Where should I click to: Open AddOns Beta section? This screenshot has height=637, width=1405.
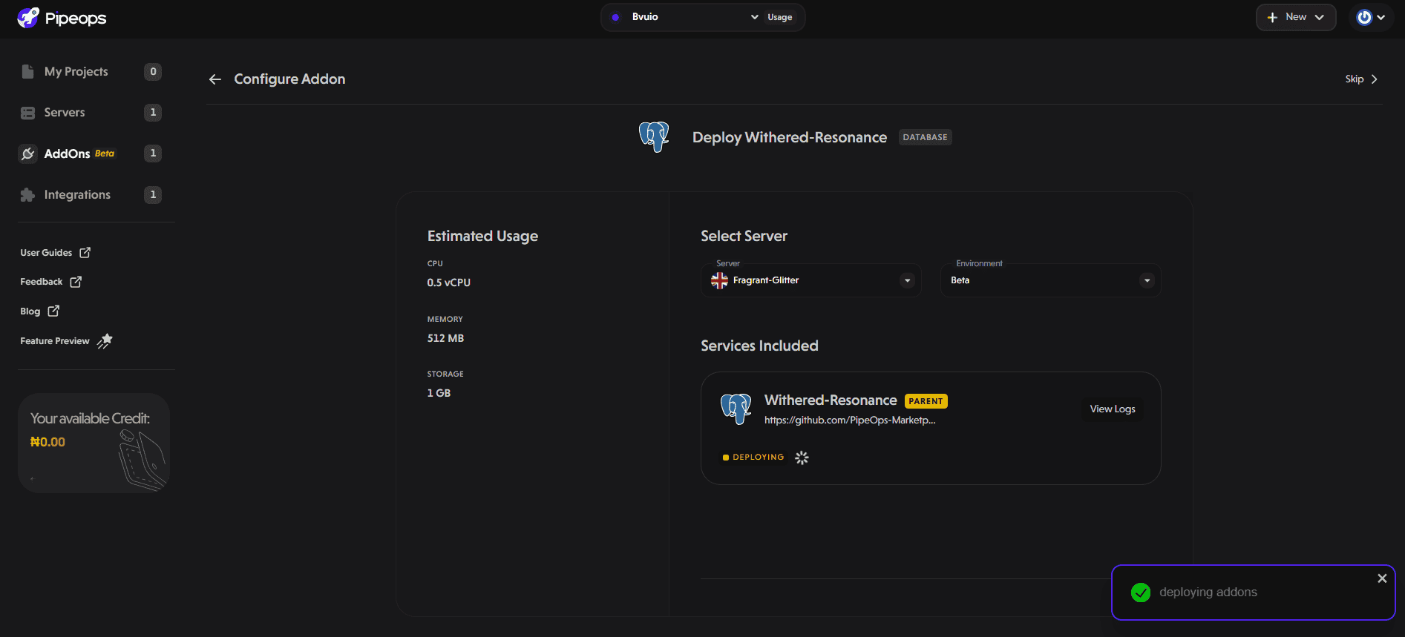pos(79,154)
